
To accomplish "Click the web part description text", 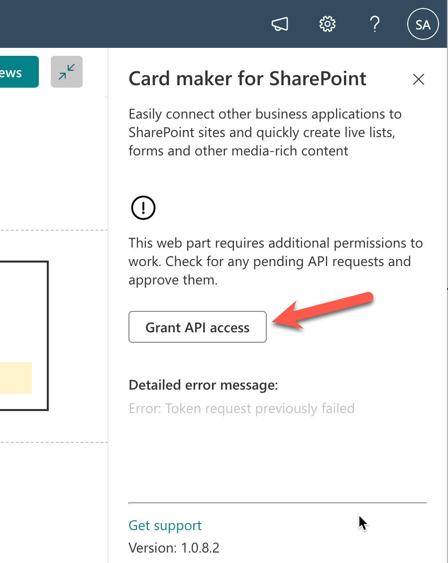I will [264, 132].
